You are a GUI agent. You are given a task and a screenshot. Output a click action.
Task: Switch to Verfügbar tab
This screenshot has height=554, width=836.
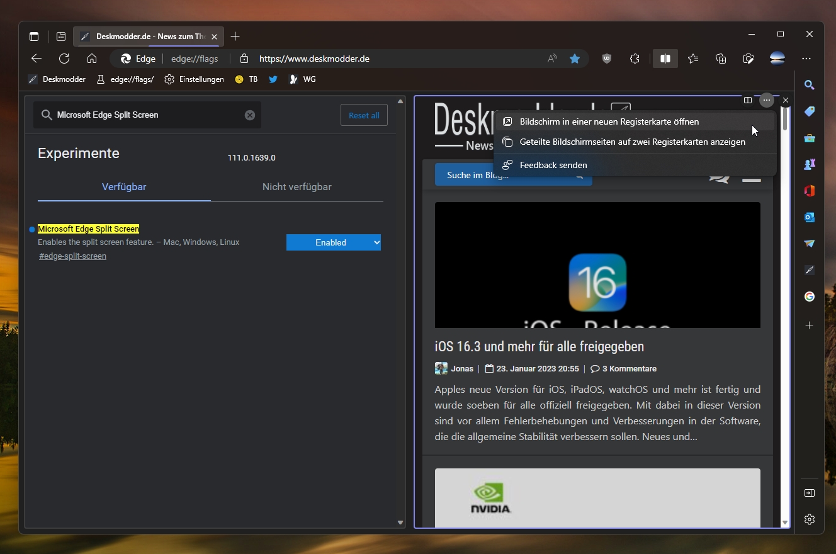pos(124,187)
